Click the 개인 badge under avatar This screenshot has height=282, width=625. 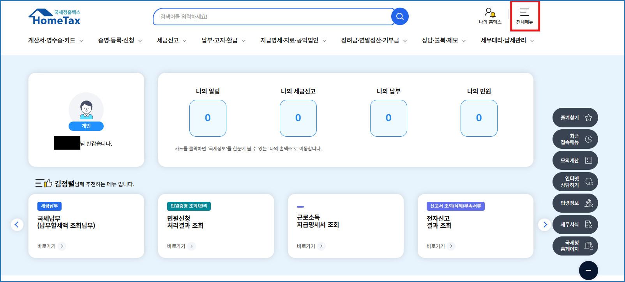click(86, 126)
